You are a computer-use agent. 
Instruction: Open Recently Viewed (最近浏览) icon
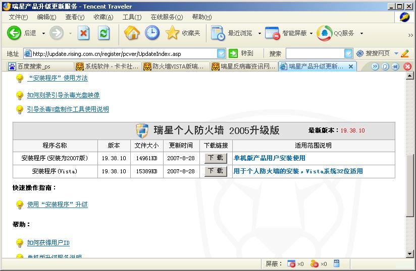click(218, 33)
